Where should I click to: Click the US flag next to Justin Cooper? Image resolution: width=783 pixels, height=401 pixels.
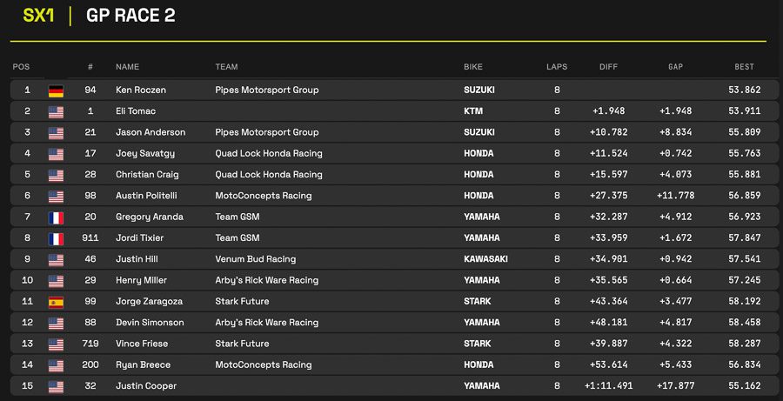(56, 385)
